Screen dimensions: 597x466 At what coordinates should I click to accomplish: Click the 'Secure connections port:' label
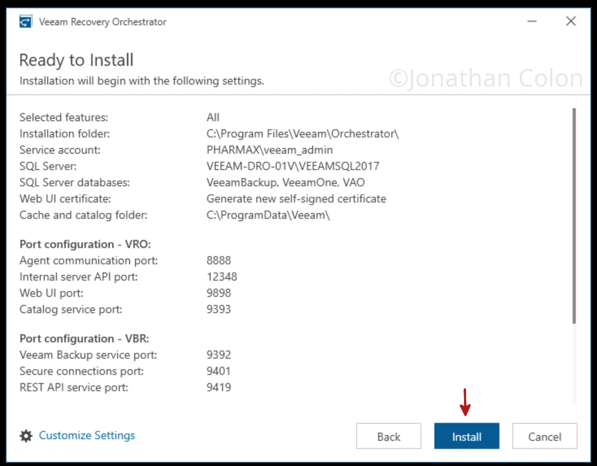tap(82, 371)
